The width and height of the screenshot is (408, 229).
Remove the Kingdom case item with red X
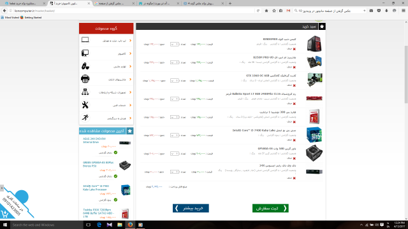tap(295, 49)
